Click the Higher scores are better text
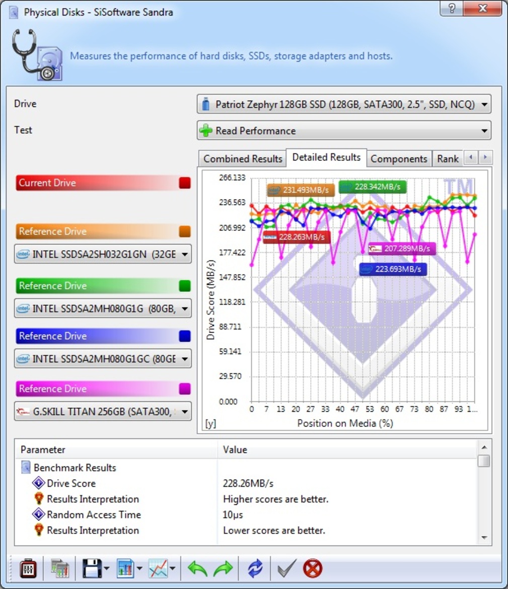Viewport: 508px width, 589px height. [x=275, y=499]
